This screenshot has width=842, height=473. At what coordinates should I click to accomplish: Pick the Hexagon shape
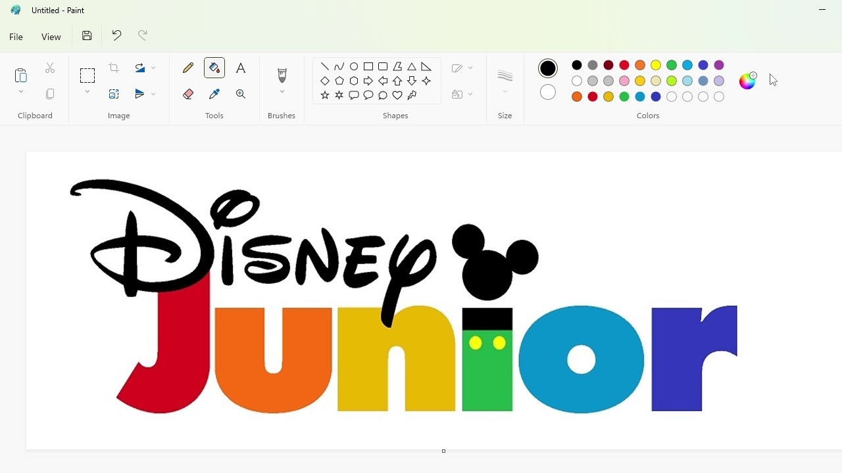coord(354,81)
